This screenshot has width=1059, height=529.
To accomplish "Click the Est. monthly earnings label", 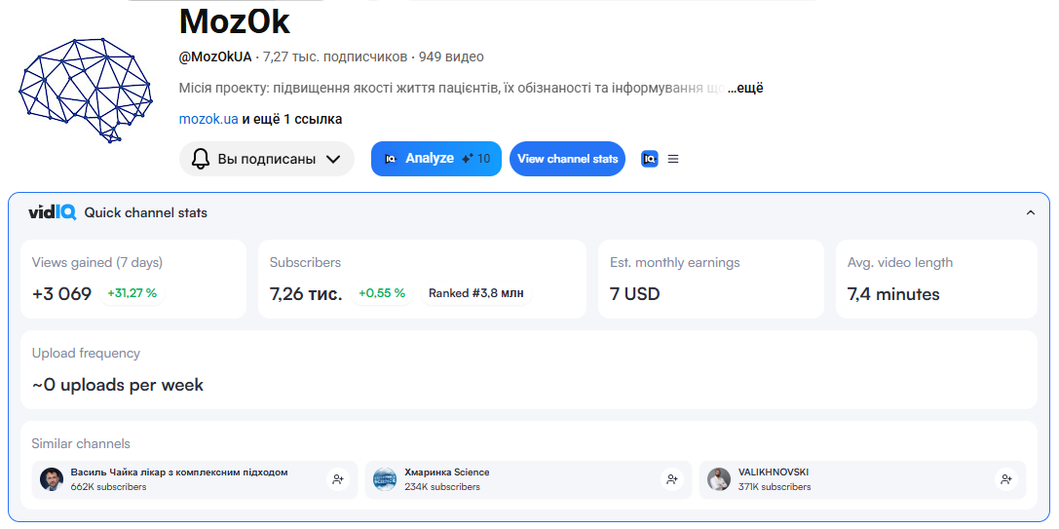I will pos(675,263).
